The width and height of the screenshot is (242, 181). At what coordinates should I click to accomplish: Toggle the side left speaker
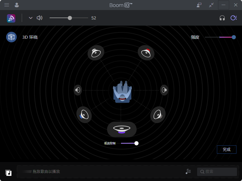pos(78,90)
